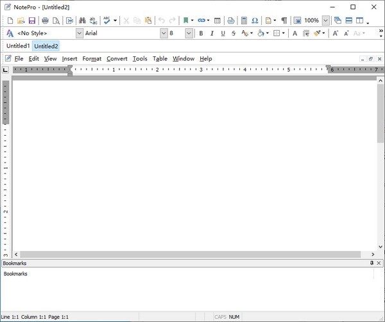Image resolution: width=385 pixels, height=322 pixels.
Task: Select the Untitled2 tab
Action: pos(46,46)
